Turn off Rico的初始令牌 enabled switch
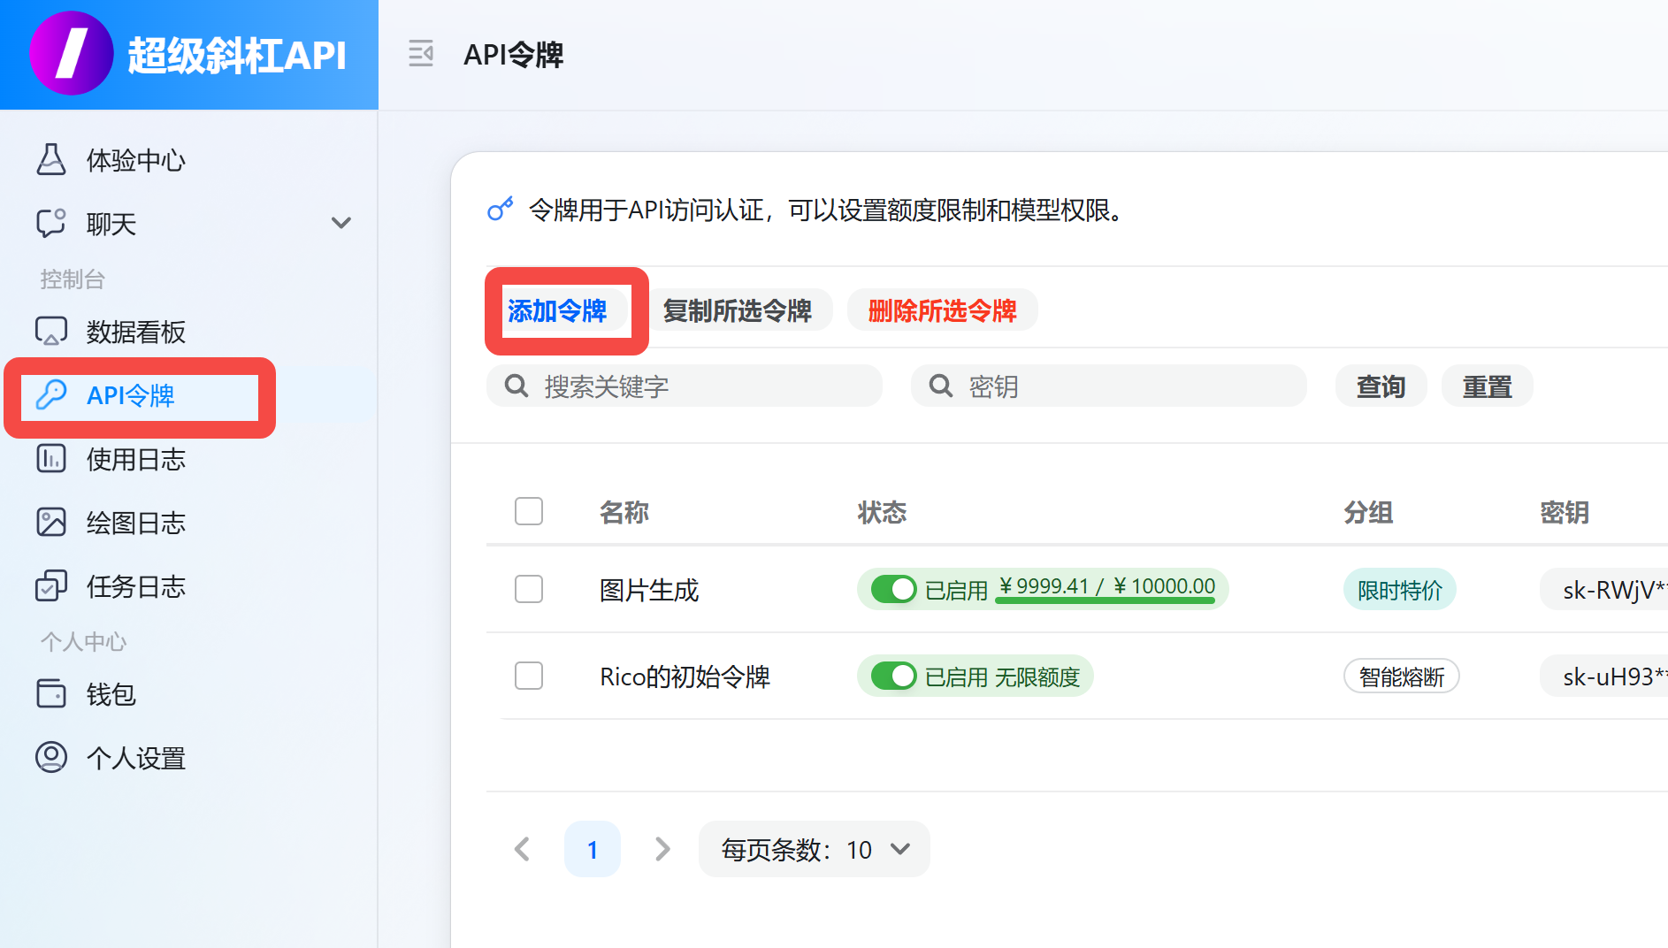The height and width of the screenshot is (948, 1668). click(x=893, y=676)
